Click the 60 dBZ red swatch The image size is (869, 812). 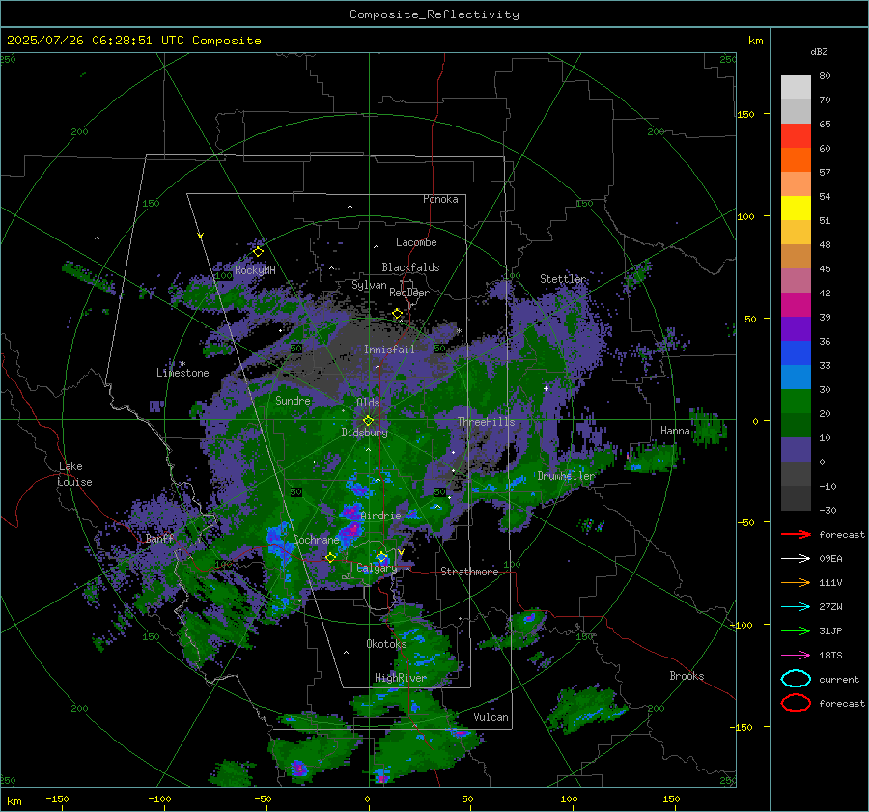coord(796,136)
